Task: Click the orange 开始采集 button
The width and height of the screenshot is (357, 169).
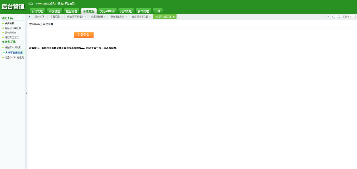Action: [x=84, y=35]
